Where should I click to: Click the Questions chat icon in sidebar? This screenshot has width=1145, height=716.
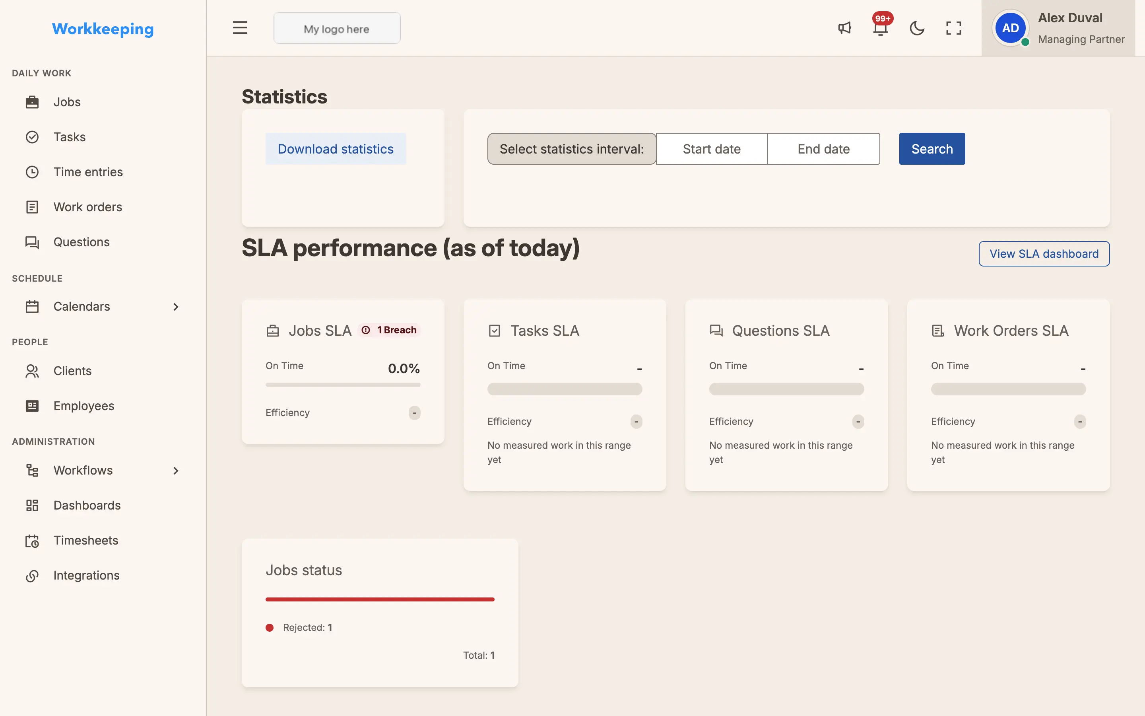(32, 242)
